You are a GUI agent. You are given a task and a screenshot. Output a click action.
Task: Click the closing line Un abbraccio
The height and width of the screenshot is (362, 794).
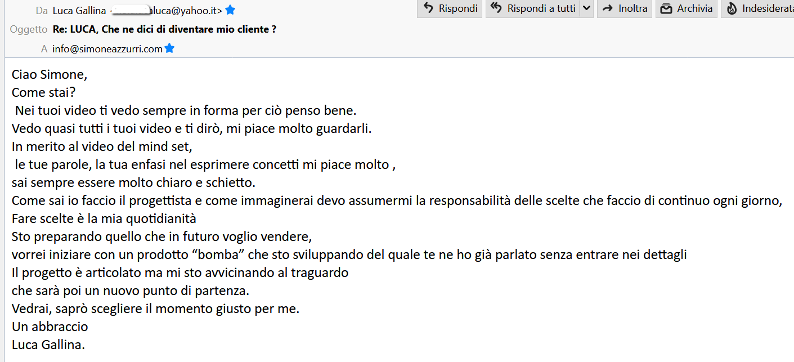coord(50,327)
